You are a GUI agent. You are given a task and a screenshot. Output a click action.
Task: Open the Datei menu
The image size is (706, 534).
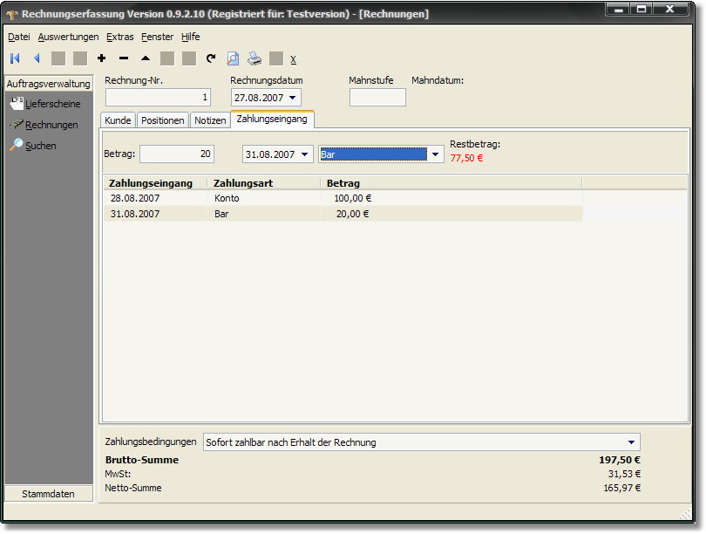pos(19,37)
